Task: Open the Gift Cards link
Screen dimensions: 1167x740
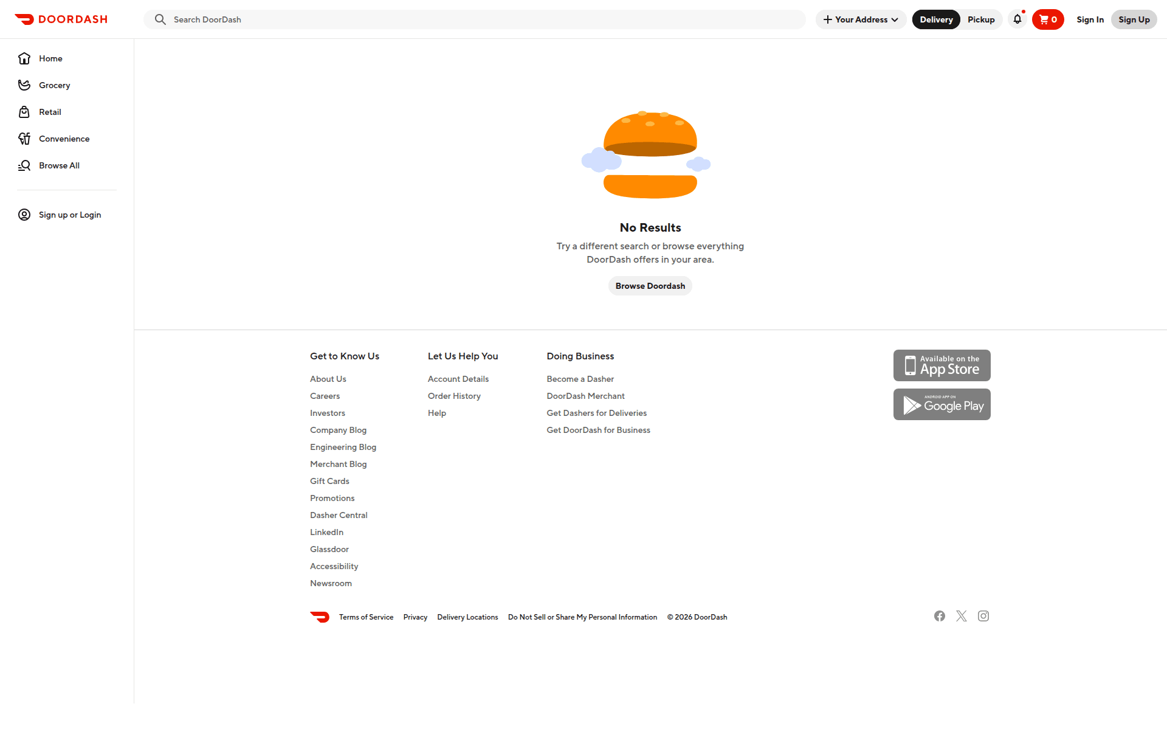Action: point(329,481)
